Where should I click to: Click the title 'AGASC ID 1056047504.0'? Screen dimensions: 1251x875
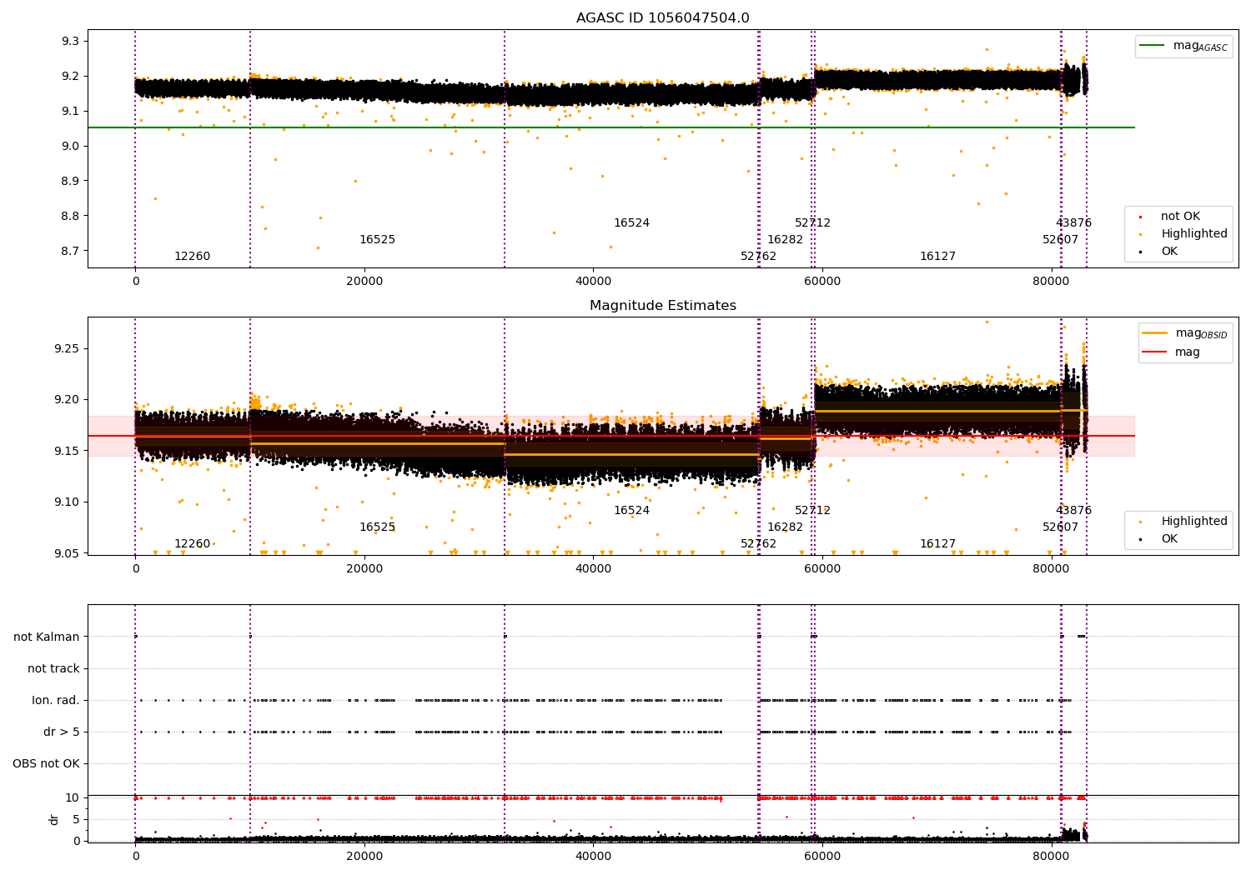tap(662, 18)
